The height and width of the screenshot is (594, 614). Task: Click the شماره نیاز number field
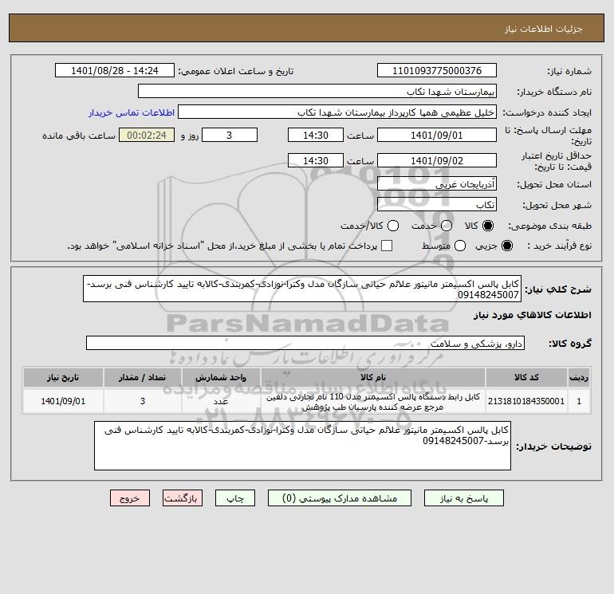click(x=437, y=70)
